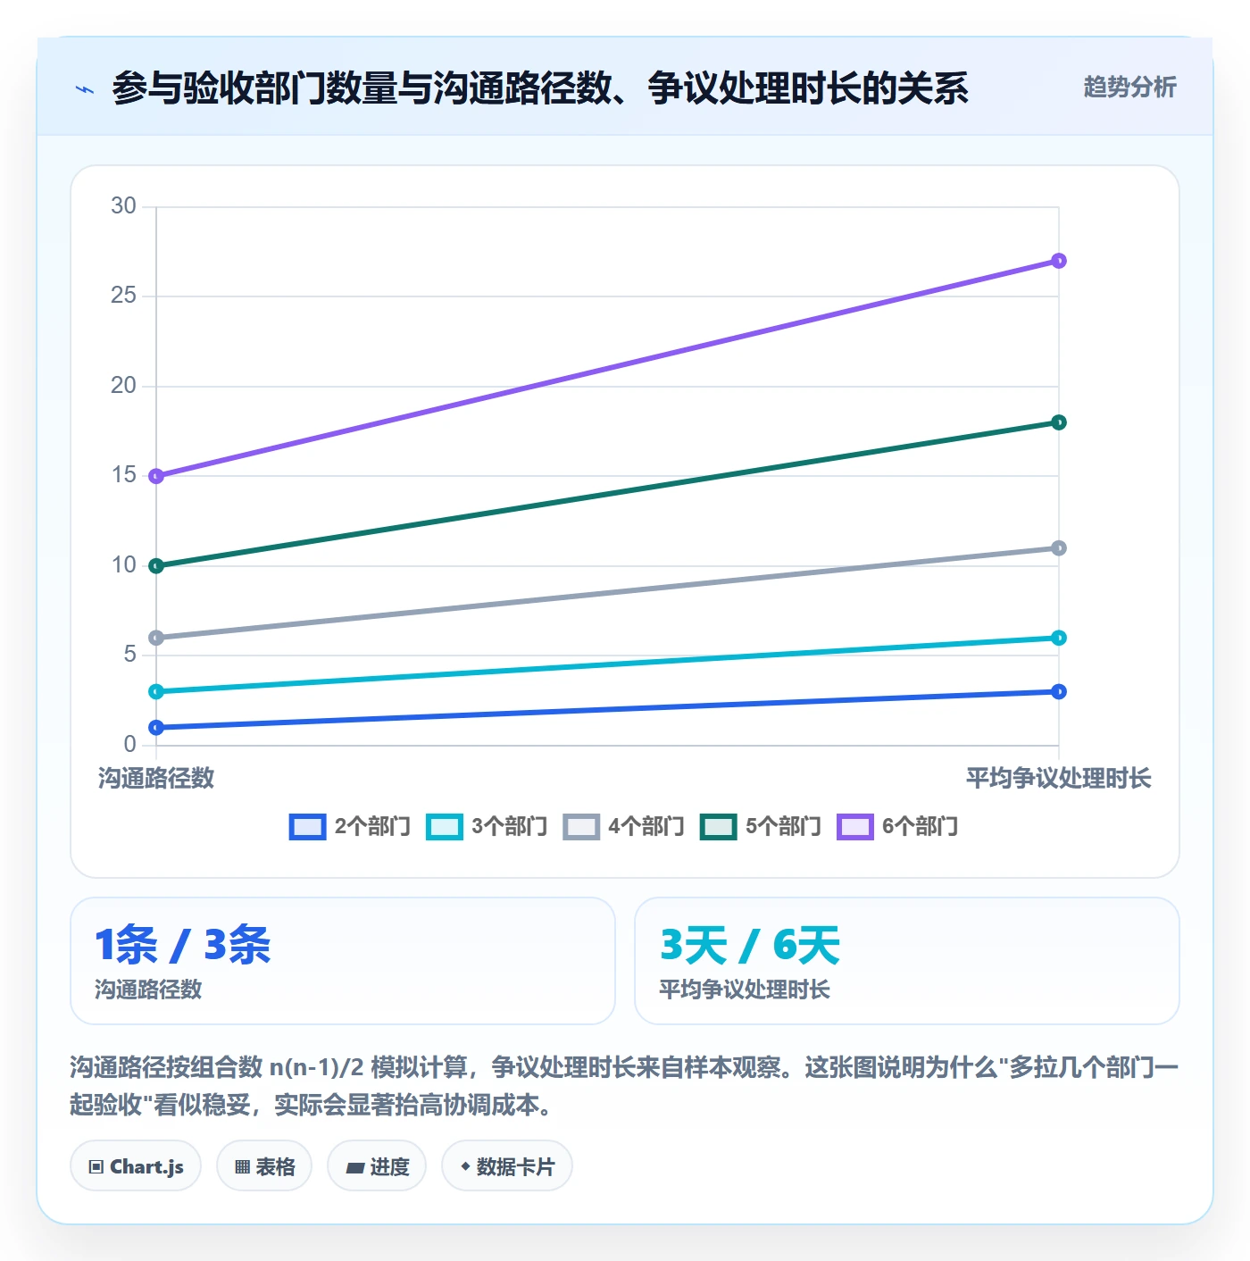This screenshot has height=1261, width=1250.
Task: Click the 3天 / 6天 data card
Action: tap(907, 961)
